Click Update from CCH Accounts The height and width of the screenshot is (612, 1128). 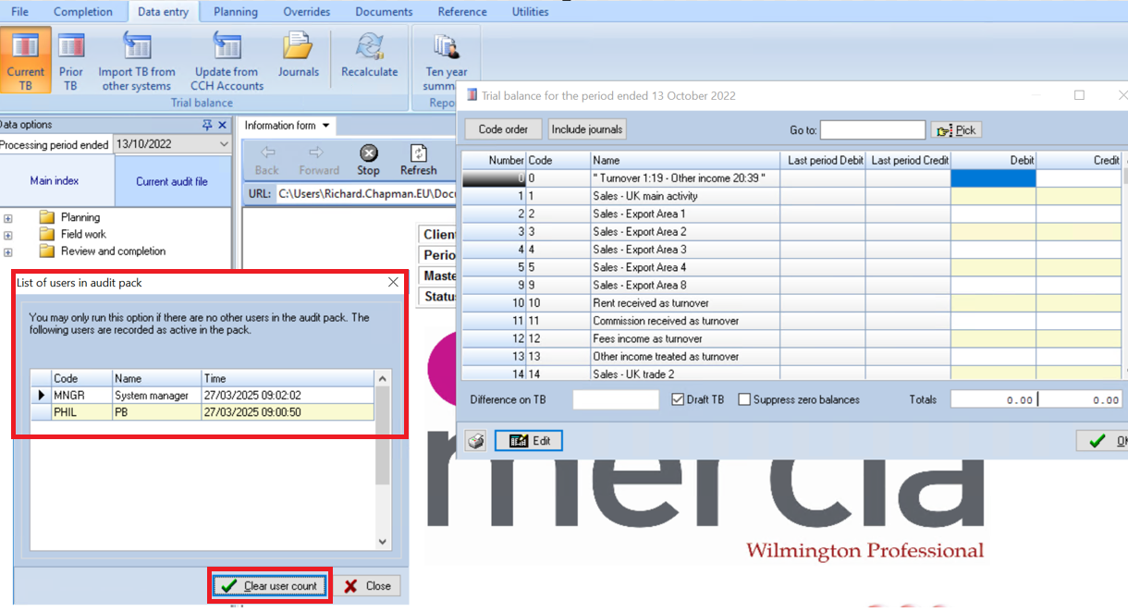pyautogui.click(x=227, y=61)
